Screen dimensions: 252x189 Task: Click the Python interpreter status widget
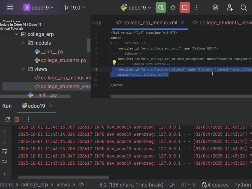tap(243, 185)
